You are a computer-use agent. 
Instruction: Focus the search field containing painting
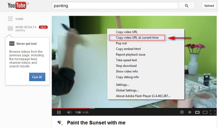[115, 6]
